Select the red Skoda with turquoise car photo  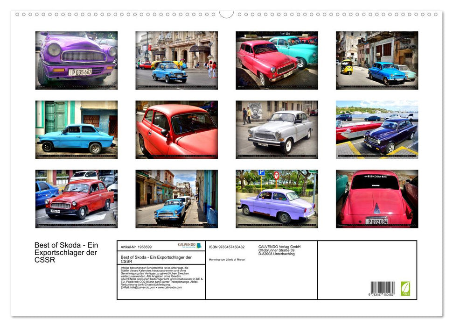click(276, 59)
